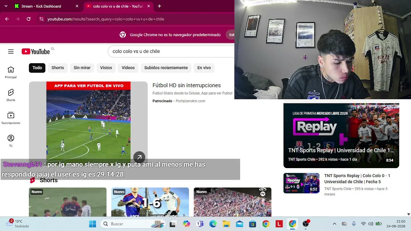
Task: Open the volume tray icon
Action: click(371, 224)
